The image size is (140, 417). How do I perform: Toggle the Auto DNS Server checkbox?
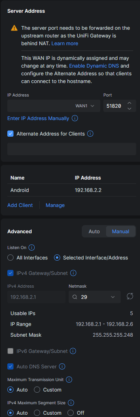(x=10, y=366)
